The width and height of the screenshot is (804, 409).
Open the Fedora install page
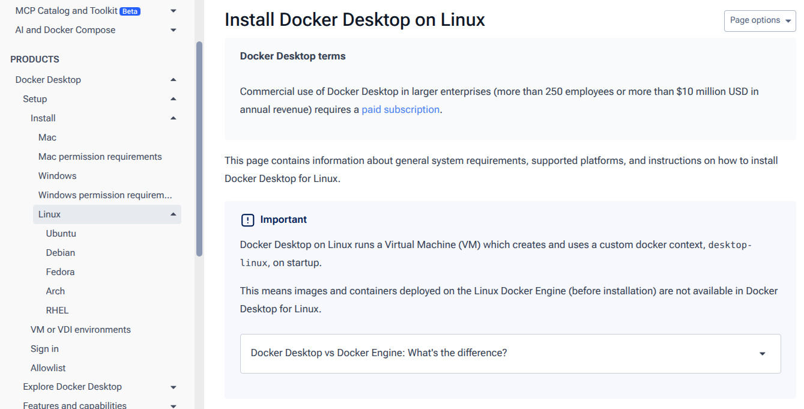click(x=61, y=272)
